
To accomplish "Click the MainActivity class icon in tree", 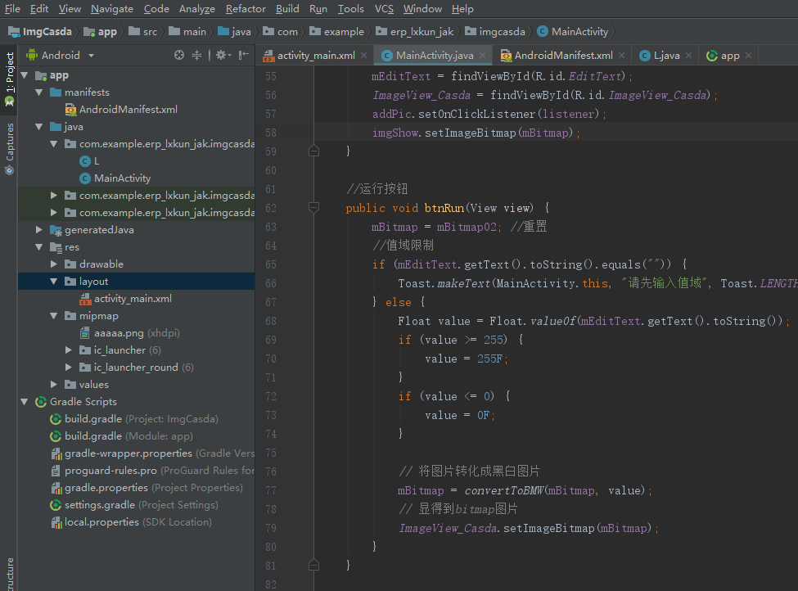I will [x=85, y=178].
